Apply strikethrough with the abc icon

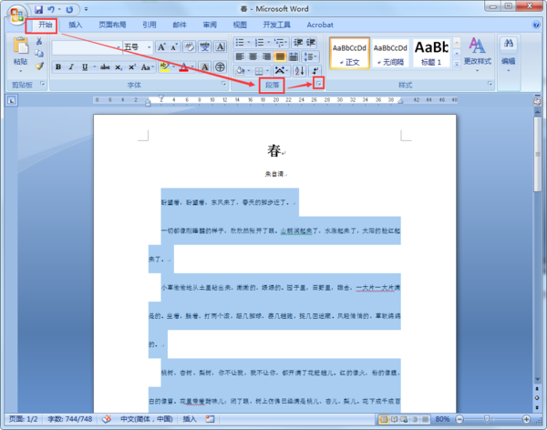pyautogui.click(x=105, y=67)
